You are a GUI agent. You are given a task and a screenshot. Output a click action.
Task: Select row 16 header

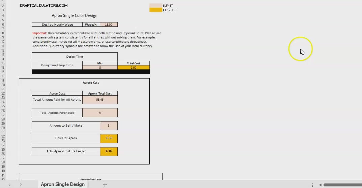coord(3,67)
